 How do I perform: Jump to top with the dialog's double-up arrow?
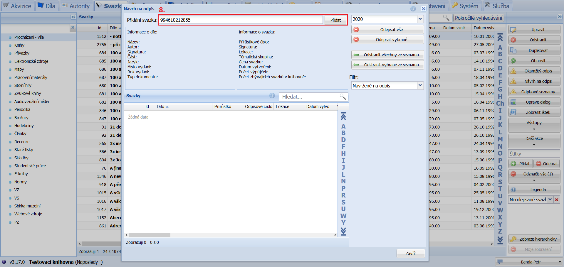[x=343, y=116]
